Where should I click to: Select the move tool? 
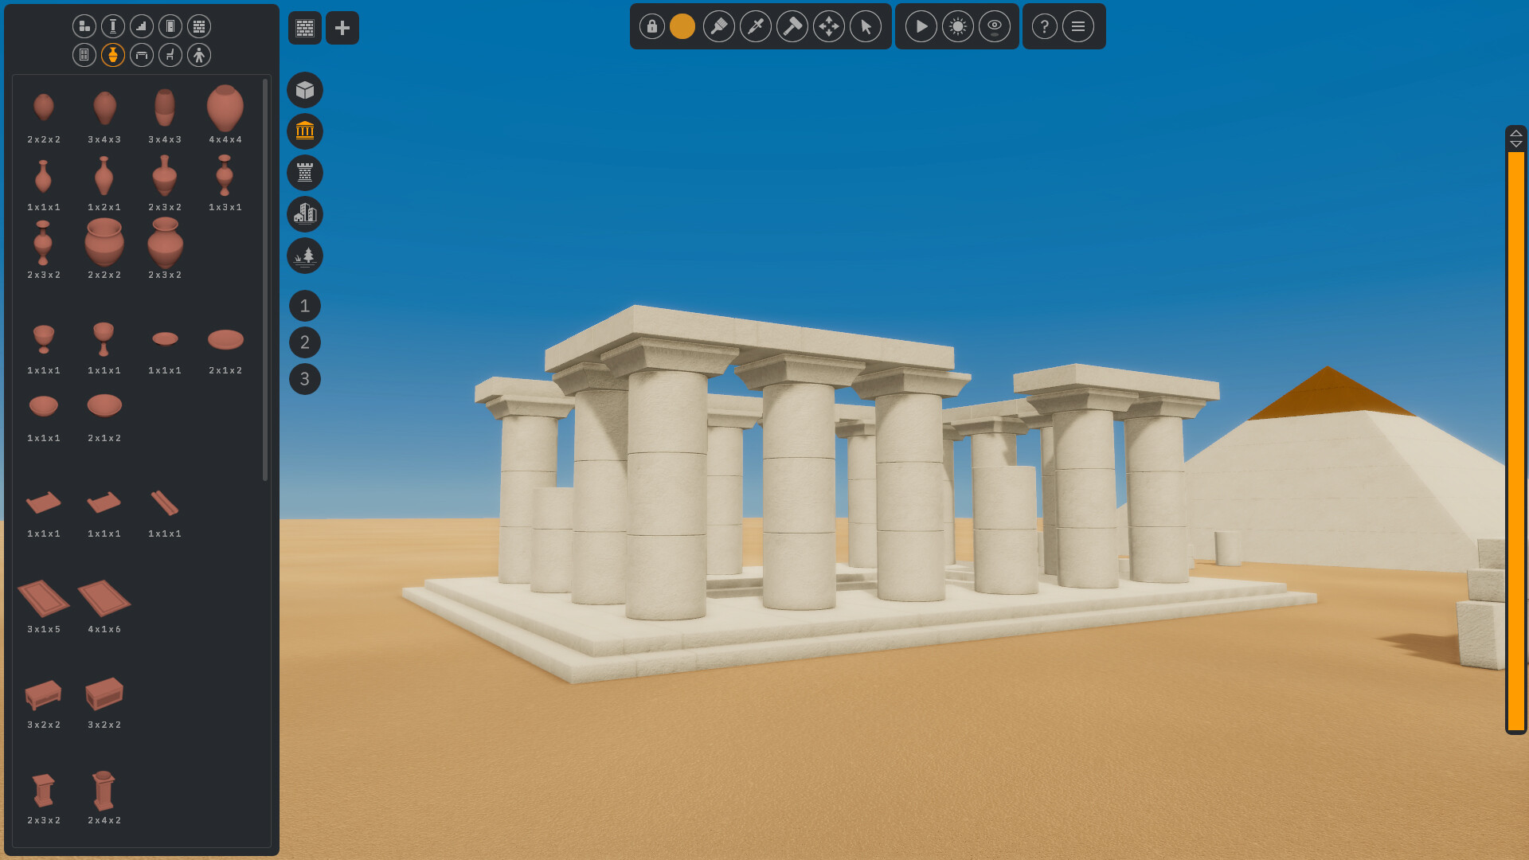click(829, 26)
